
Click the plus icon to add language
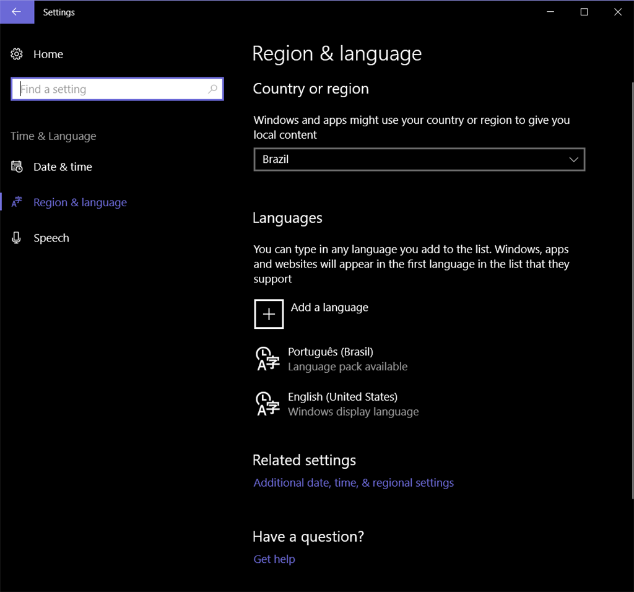pyautogui.click(x=269, y=314)
